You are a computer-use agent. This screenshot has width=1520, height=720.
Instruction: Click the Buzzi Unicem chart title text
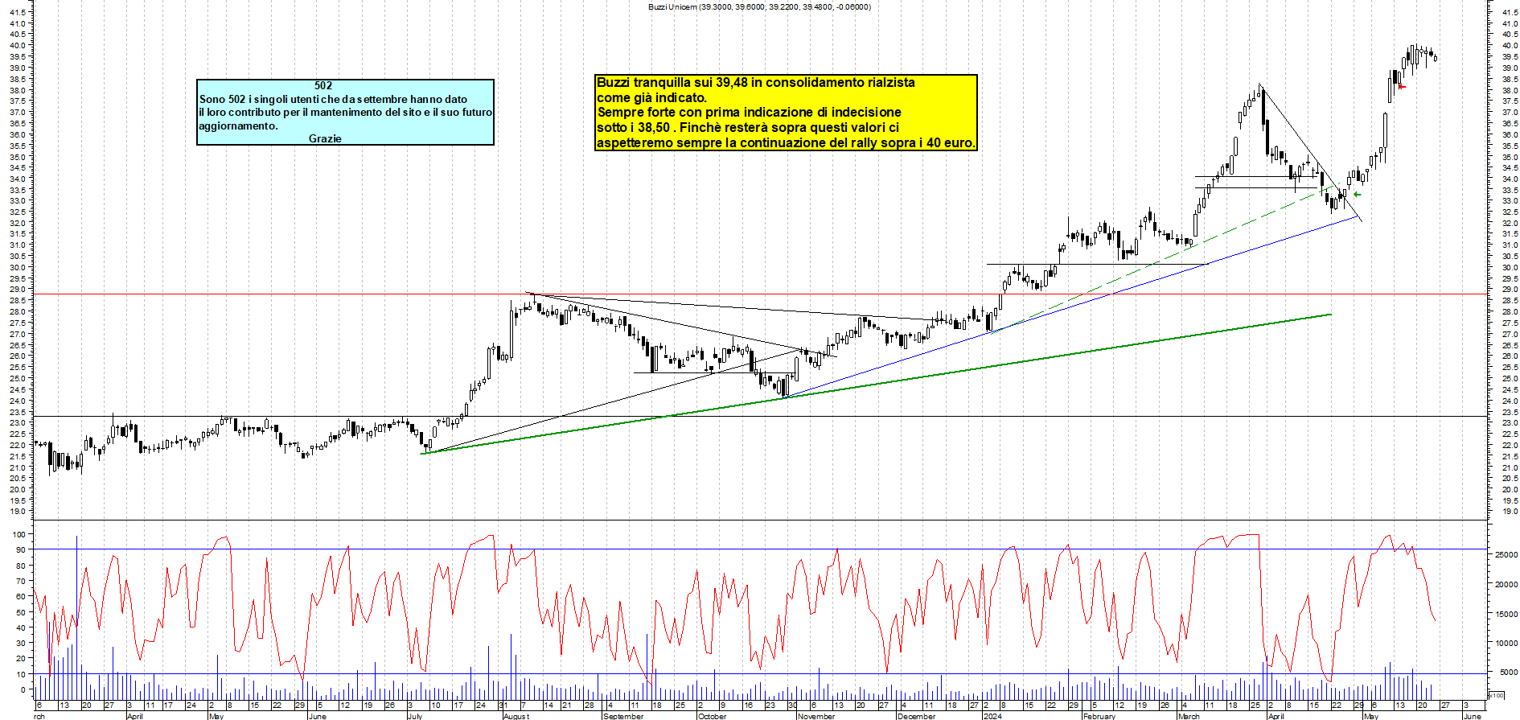pos(759,6)
